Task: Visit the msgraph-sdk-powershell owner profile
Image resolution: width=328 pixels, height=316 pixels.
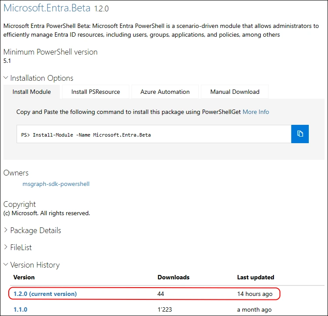Action: (56, 184)
